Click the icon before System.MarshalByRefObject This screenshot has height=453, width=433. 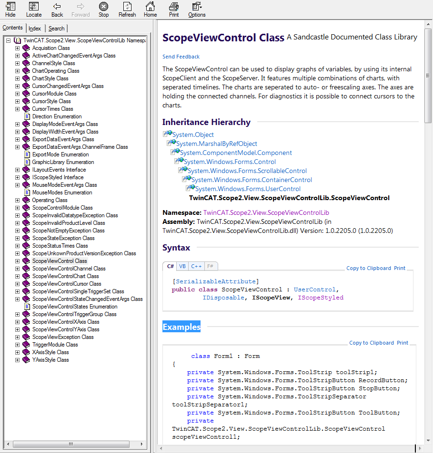click(x=171, y=142)
